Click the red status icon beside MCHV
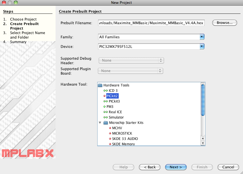This screenshot has height=174, width=243. click(x=110, y=128)
